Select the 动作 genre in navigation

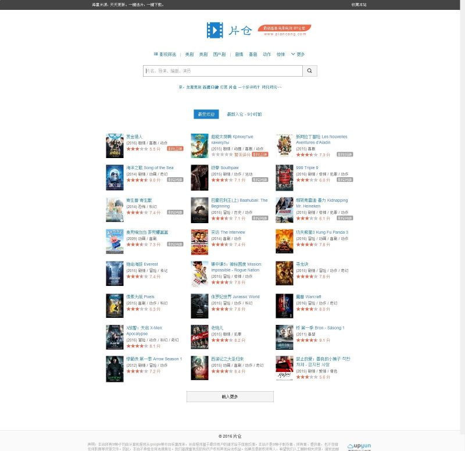click(267, 54)
